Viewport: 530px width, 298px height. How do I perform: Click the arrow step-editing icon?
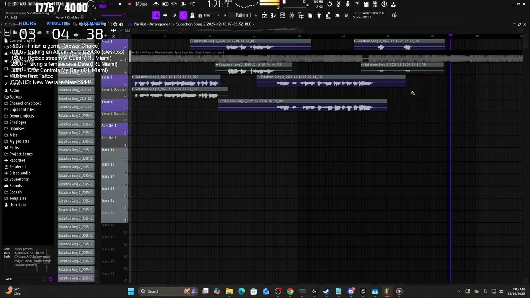(165, 15)
